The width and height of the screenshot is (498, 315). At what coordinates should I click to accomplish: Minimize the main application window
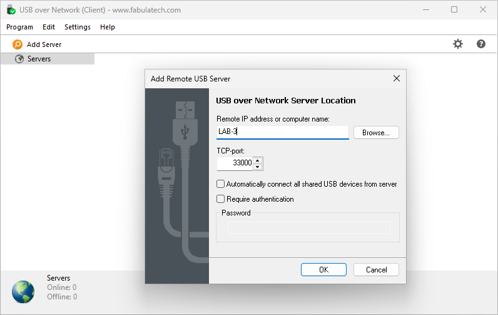[426, 10]
